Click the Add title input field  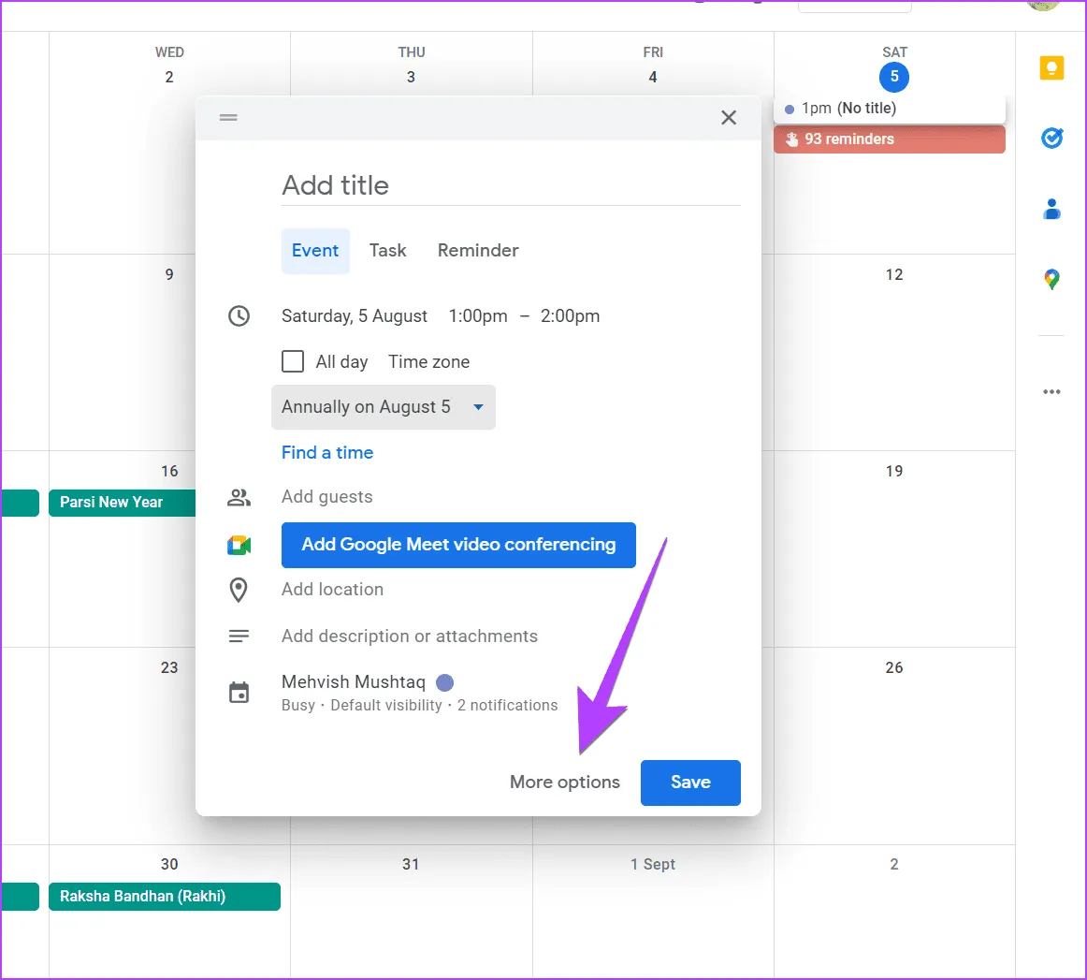[x=511, y=185]
